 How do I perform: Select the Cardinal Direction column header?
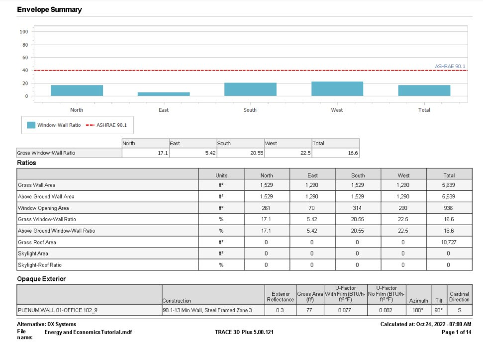459,297
